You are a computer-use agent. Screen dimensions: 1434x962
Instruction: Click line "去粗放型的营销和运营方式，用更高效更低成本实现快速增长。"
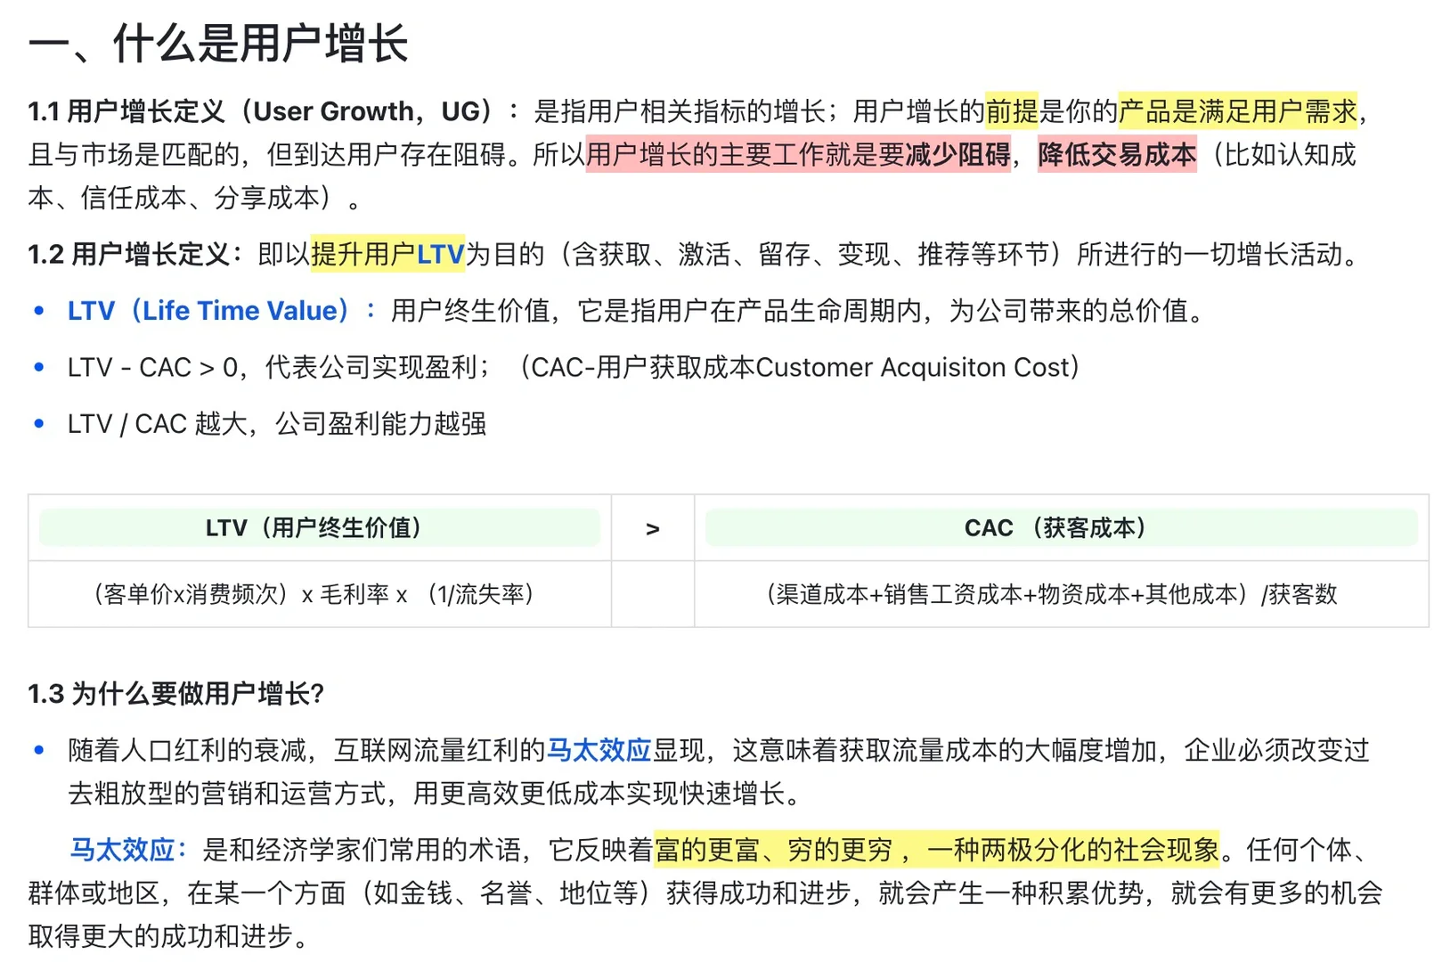(x=435, y=794)
